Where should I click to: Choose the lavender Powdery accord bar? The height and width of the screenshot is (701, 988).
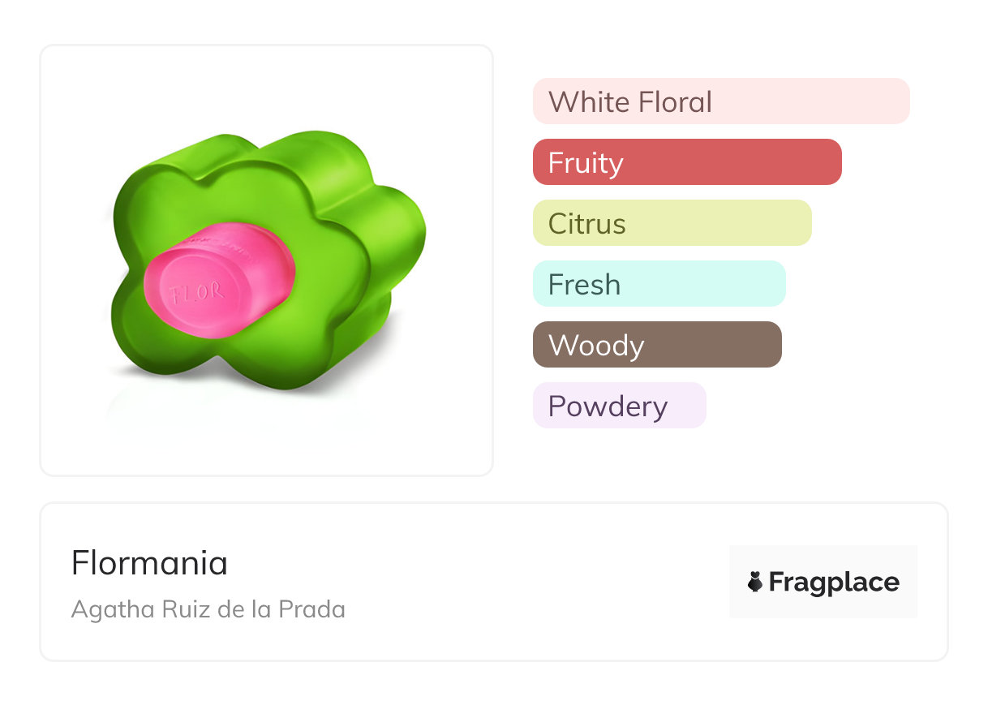[x=619, y=406]
